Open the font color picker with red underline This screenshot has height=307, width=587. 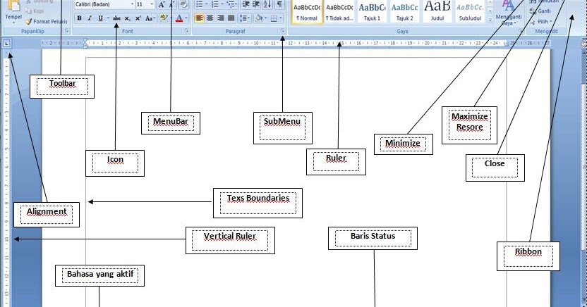180,18
